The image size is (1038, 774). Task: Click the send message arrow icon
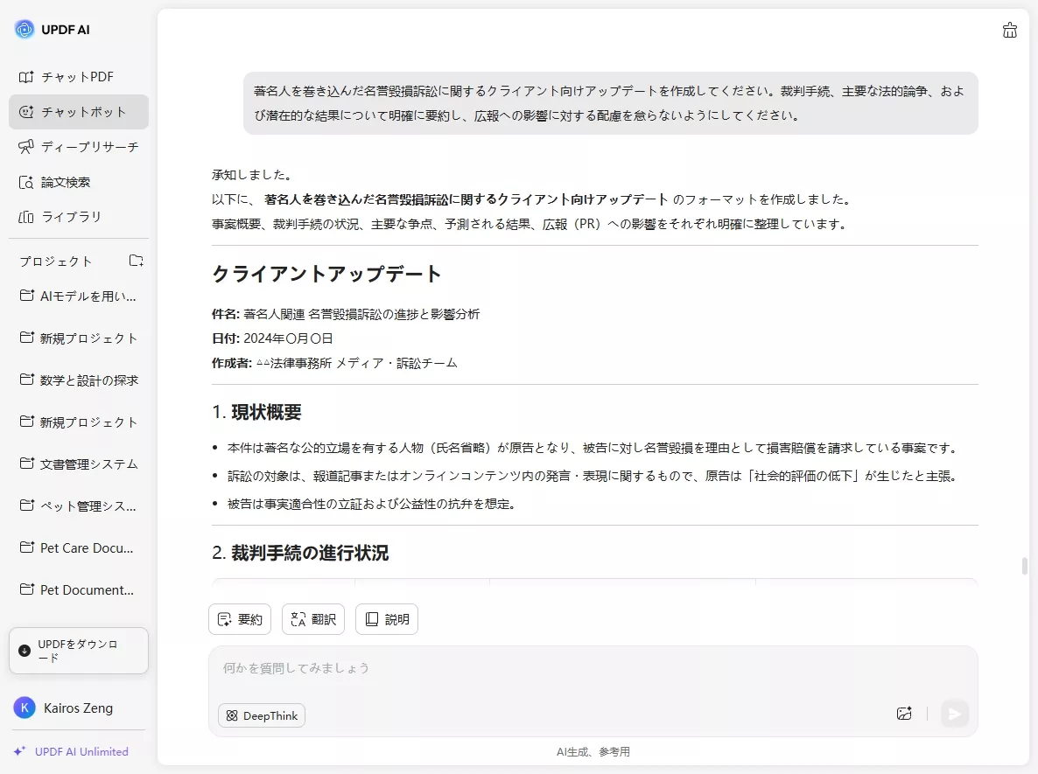point(954,714)
